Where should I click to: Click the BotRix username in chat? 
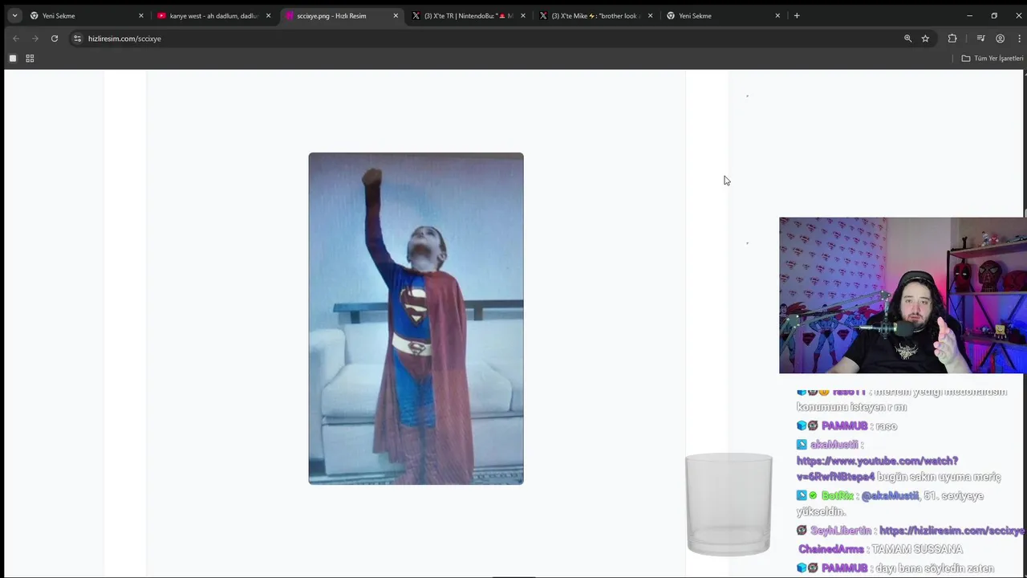point(837,496)
